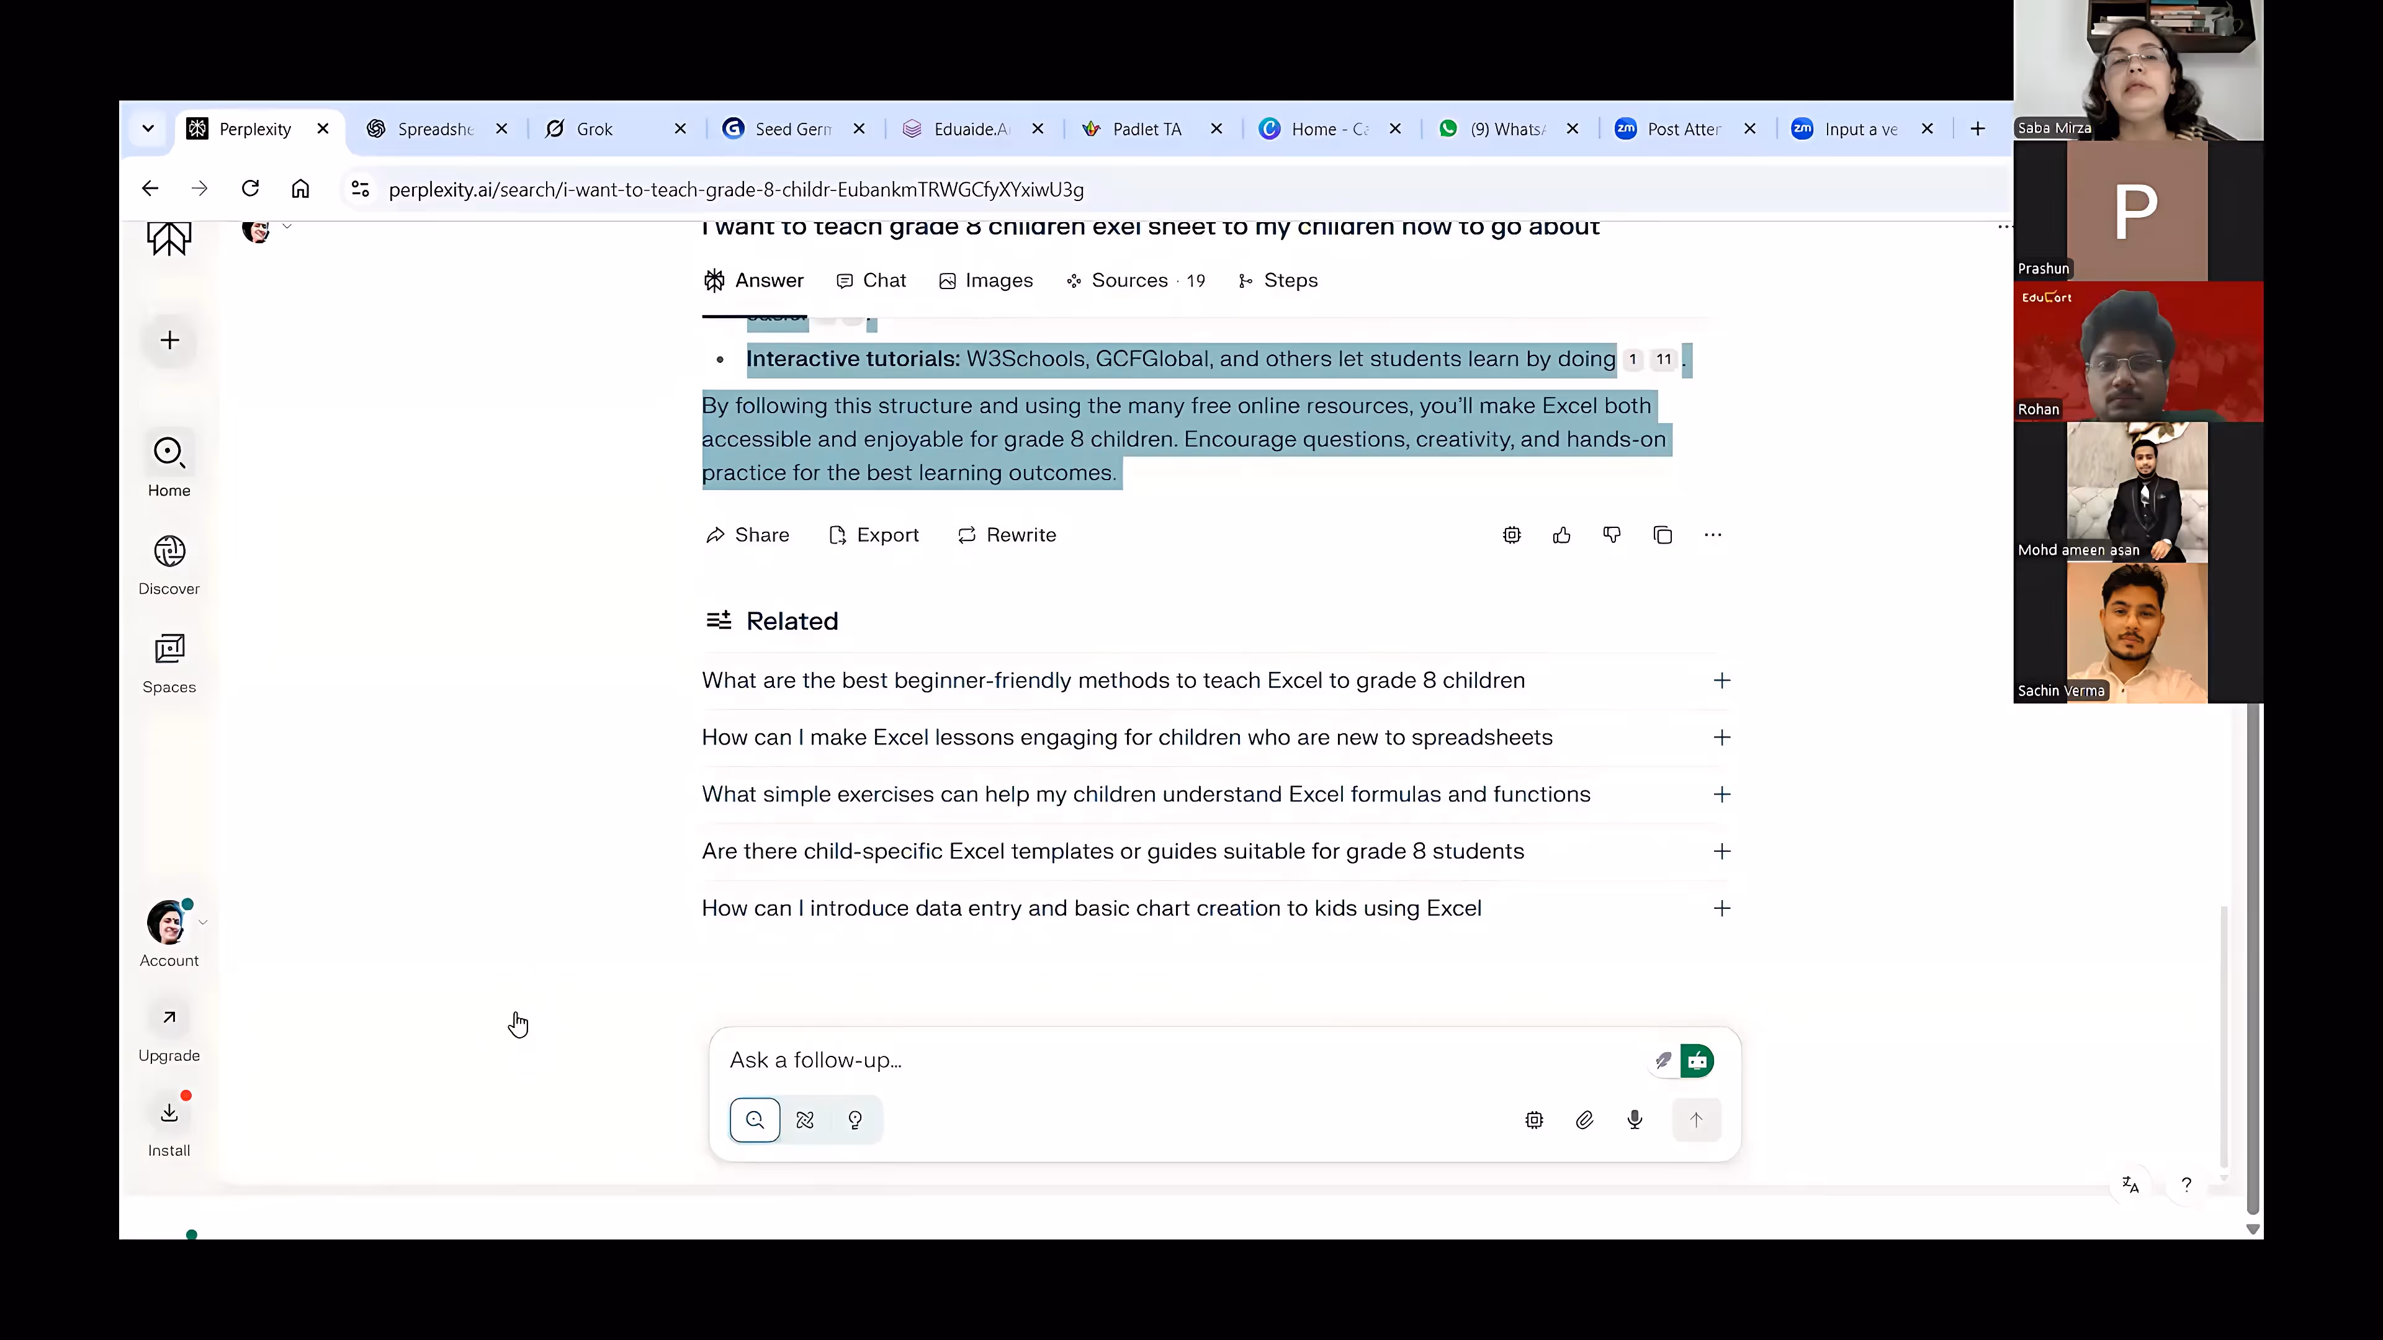Click the thumbs down icon
The width and height of the screenshot is (2383, 1340).
tap(1612, 535)
